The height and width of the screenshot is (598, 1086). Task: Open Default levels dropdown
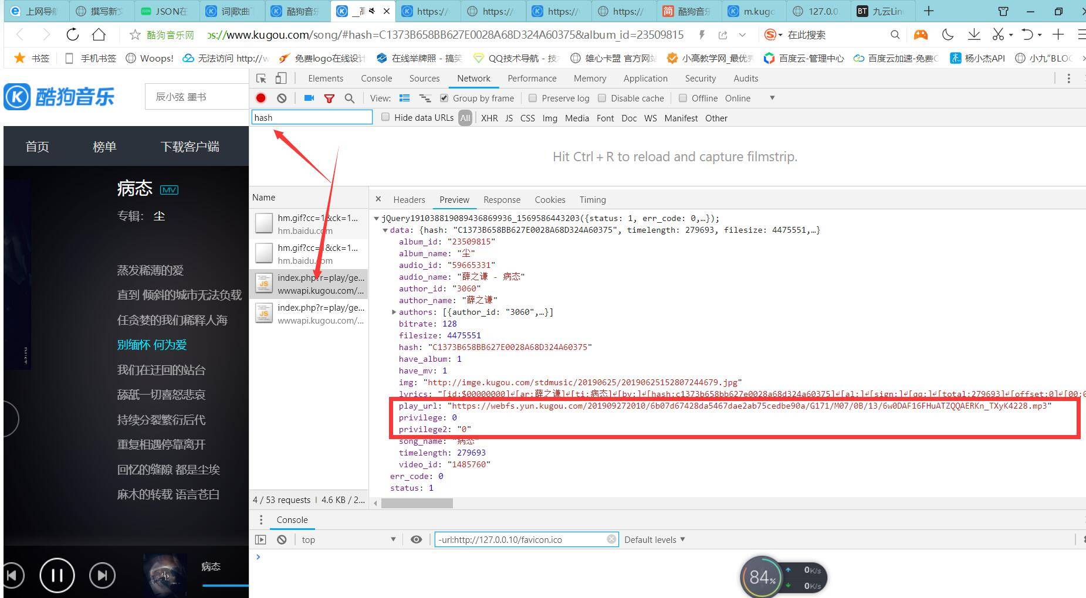pyautogui.click(x=655, y=539)
